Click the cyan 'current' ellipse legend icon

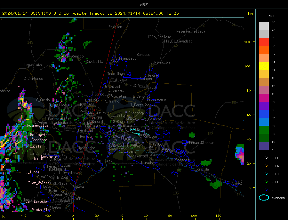coord(264,198)
